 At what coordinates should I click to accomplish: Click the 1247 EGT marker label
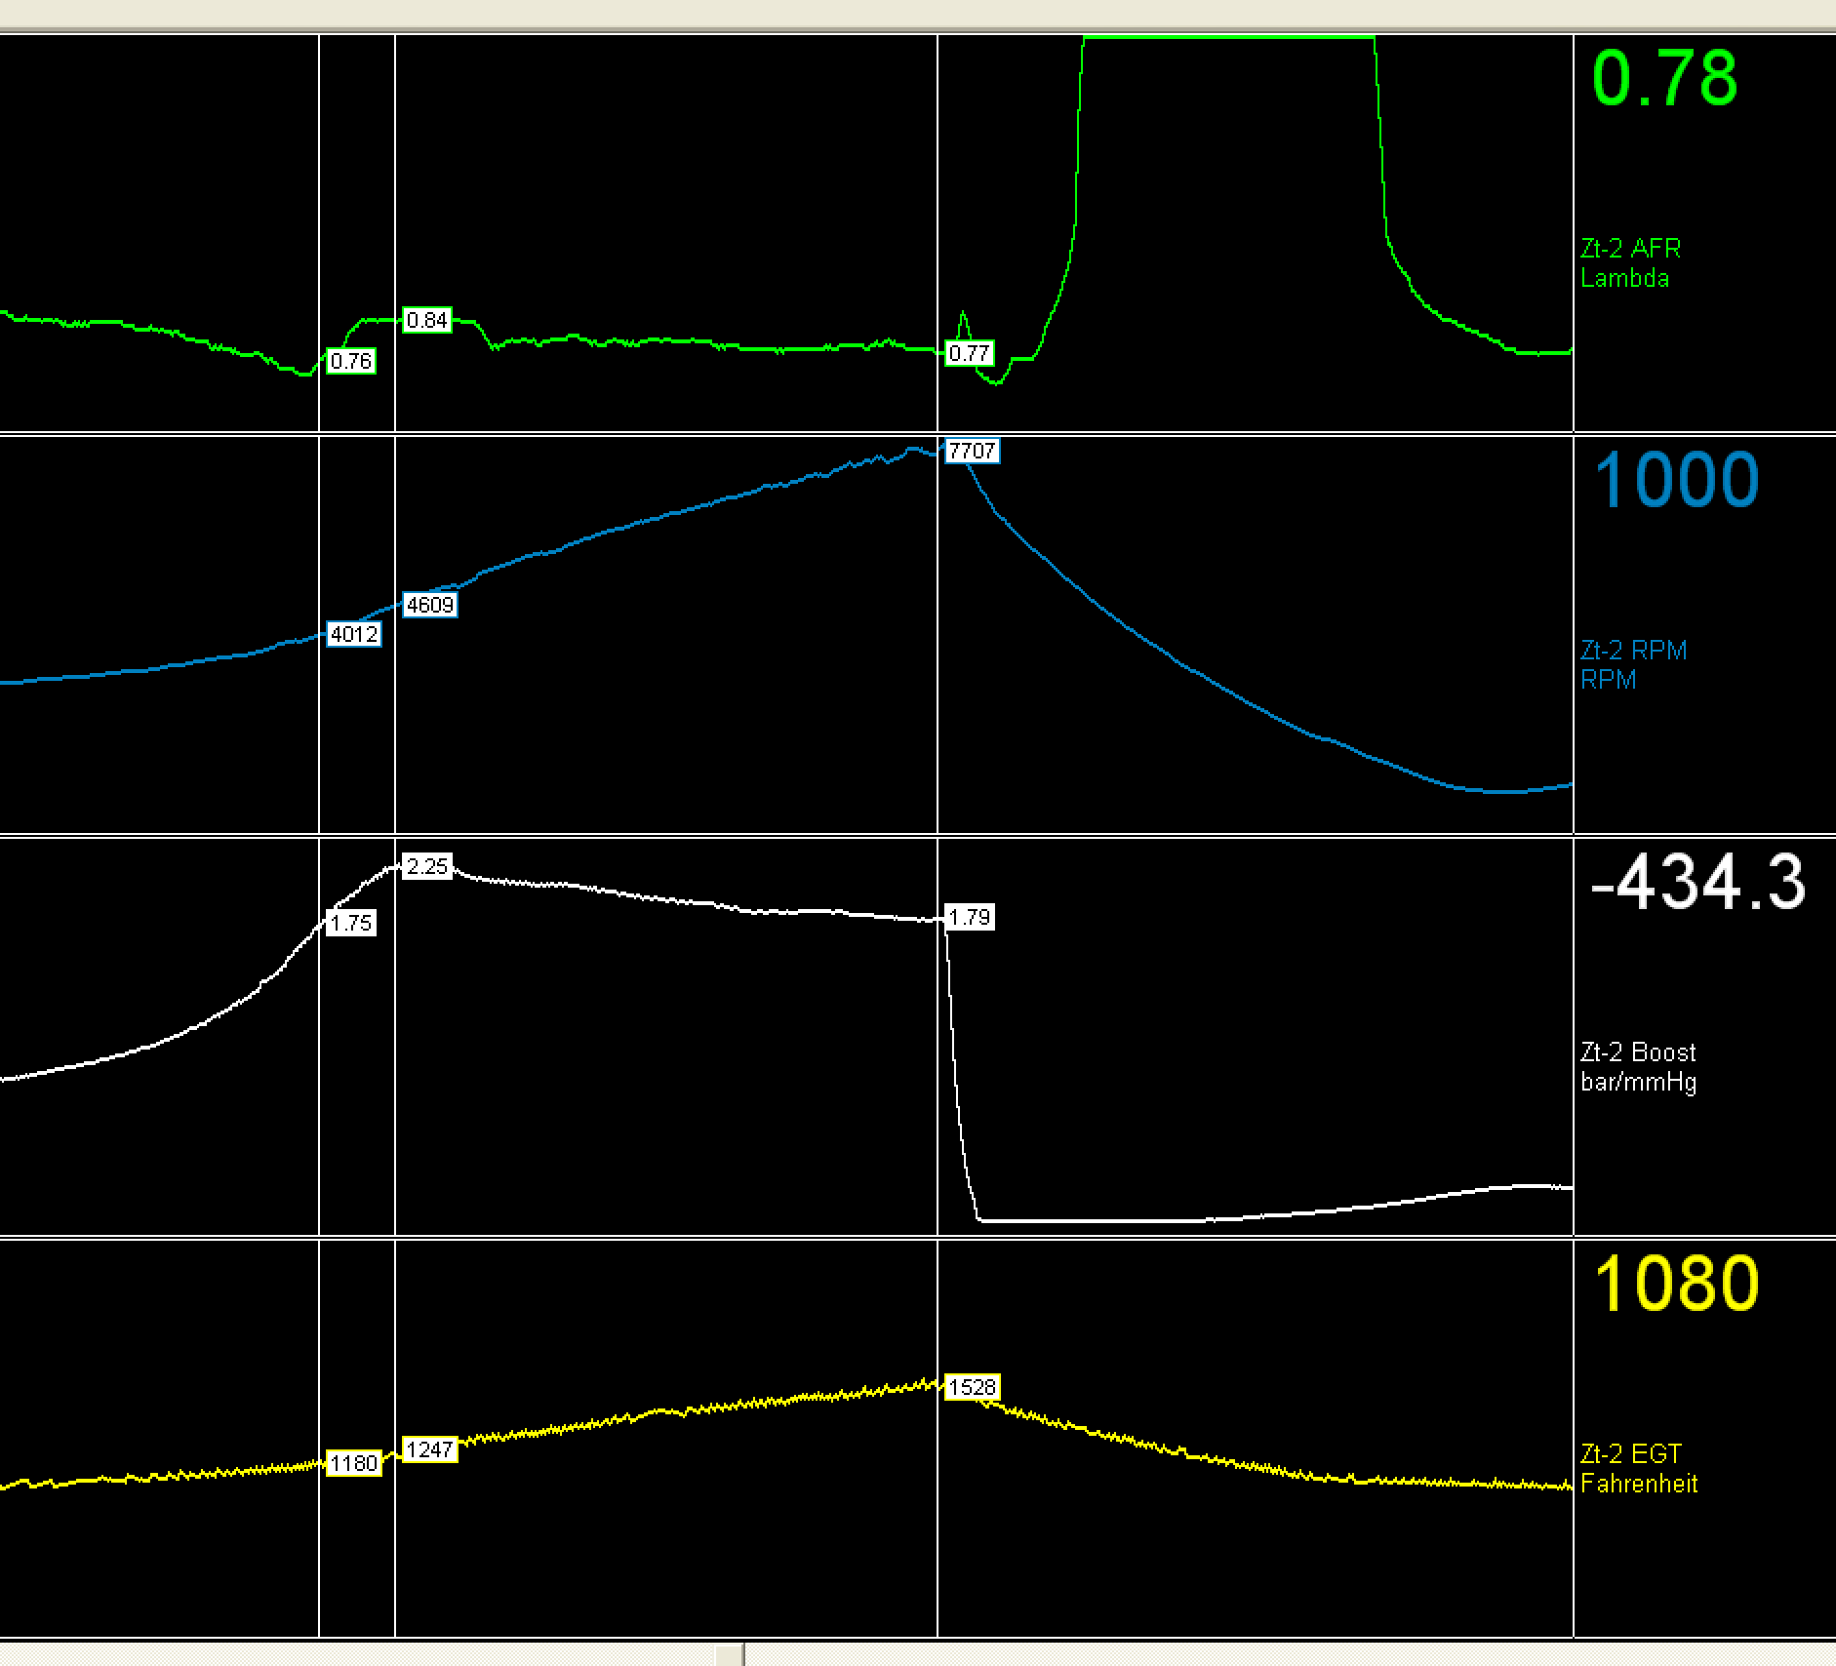tap(430, 1449)
